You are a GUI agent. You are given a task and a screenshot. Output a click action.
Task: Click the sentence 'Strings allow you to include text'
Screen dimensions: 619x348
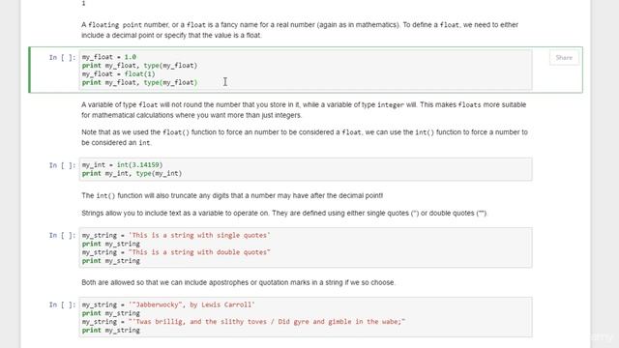(284, 213)
